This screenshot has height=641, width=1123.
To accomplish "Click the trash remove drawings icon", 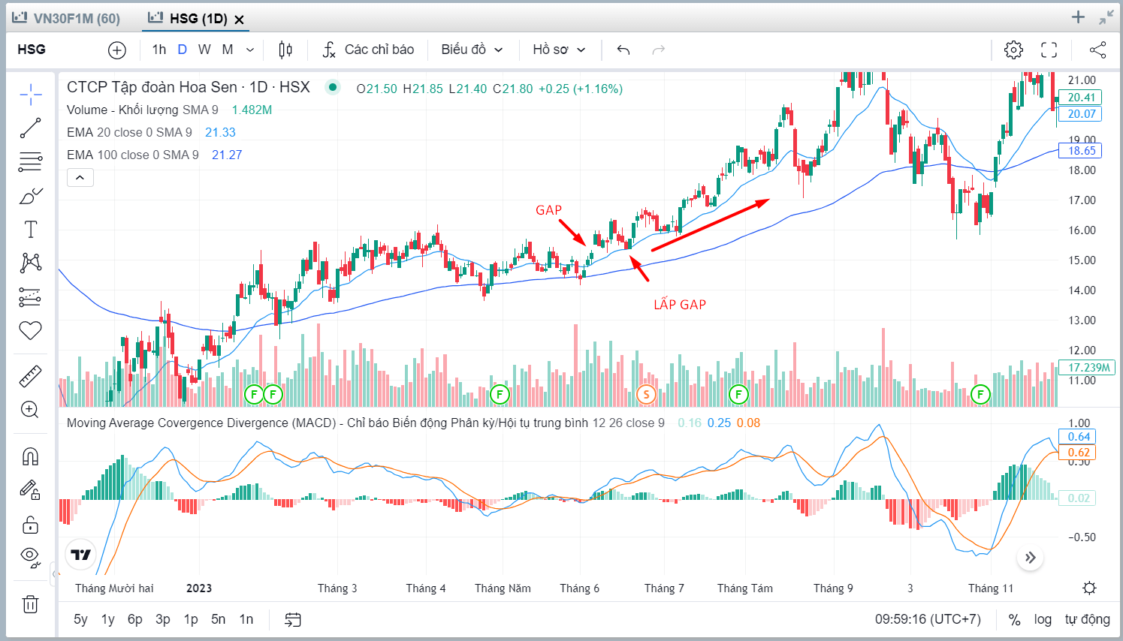I will pyautogui.click(x=31, y=604).
